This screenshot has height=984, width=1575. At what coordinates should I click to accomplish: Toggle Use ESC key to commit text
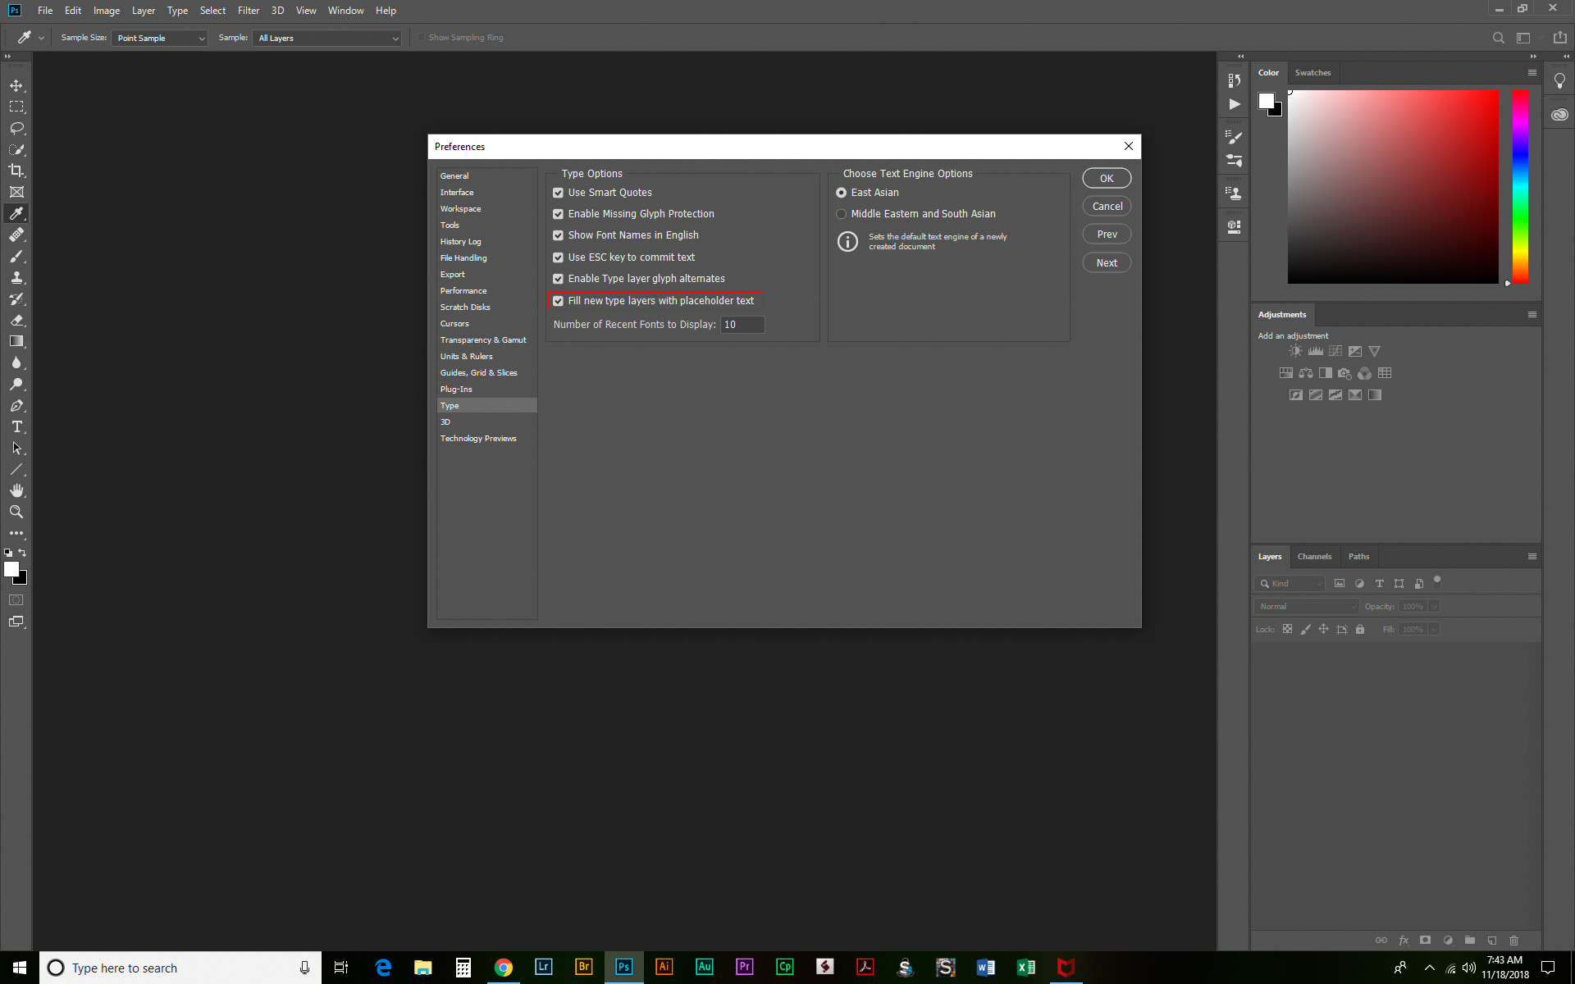click(x=558, y=257)
